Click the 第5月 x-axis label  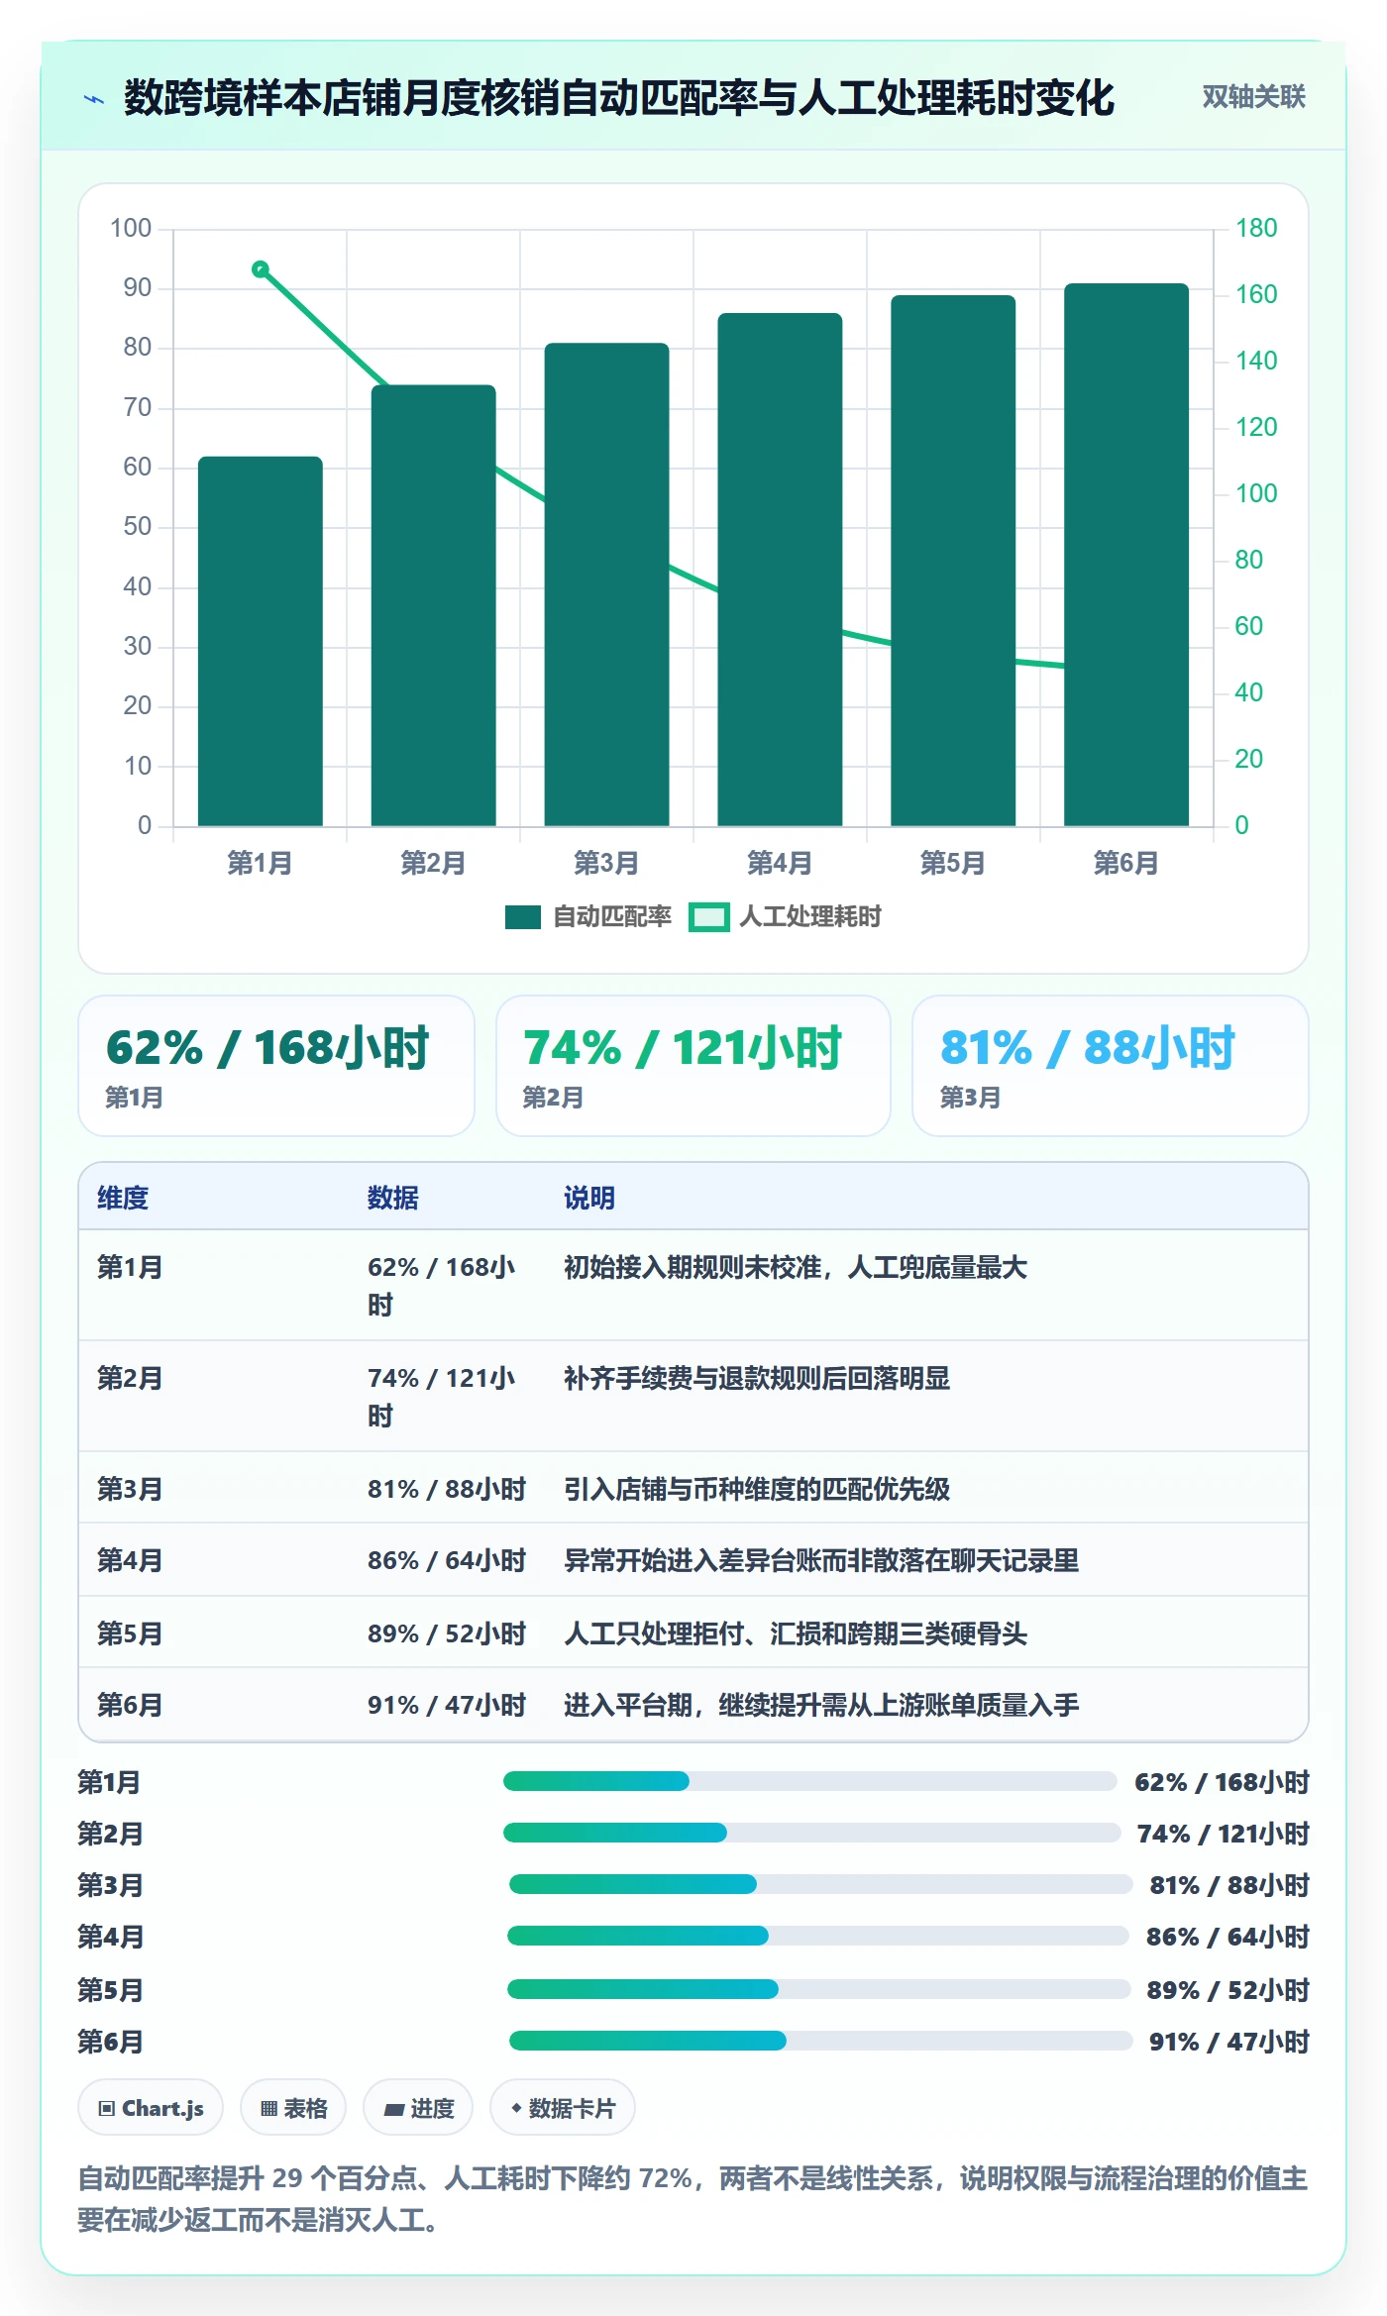[953, 863]
